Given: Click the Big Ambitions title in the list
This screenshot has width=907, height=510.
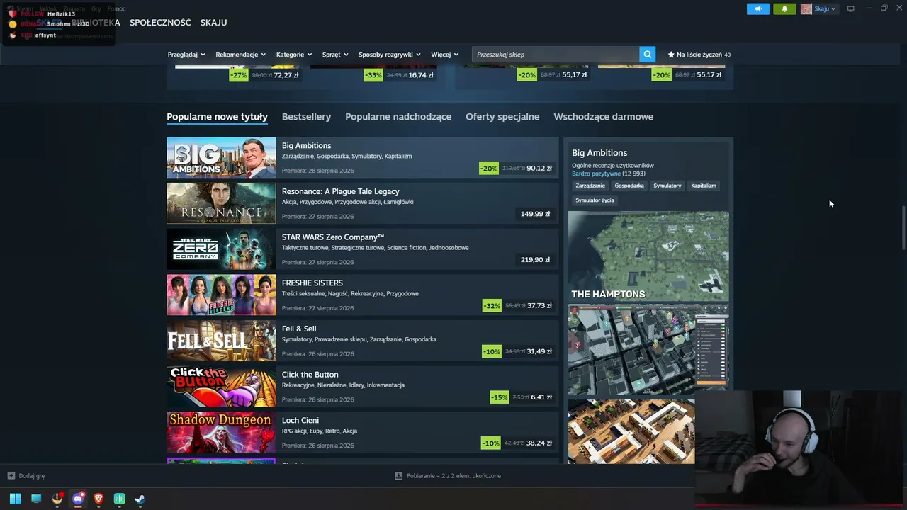Looking at the screenshot, I should pos(306,146).
